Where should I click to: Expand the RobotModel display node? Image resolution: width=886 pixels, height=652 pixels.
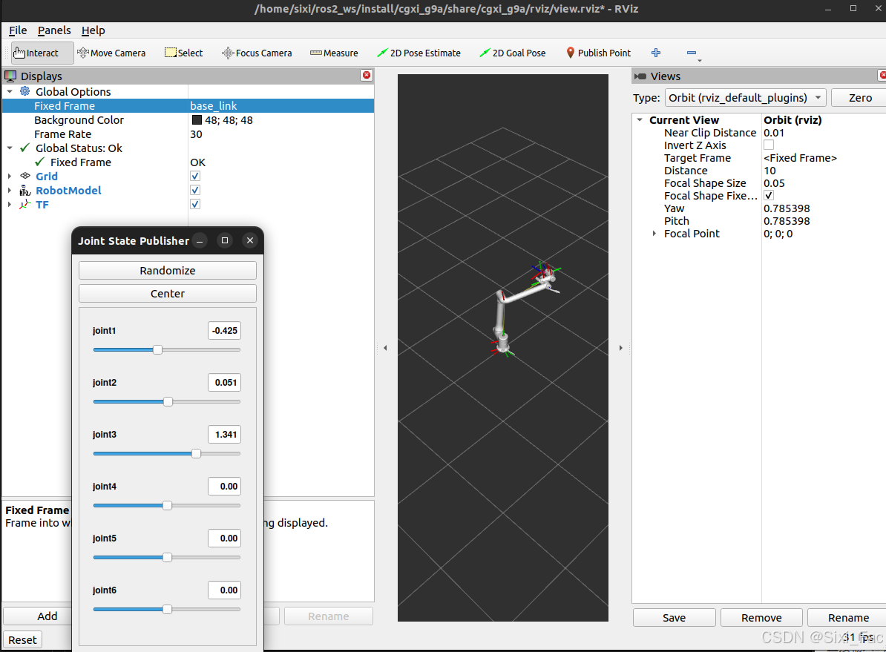pos(10,191)
